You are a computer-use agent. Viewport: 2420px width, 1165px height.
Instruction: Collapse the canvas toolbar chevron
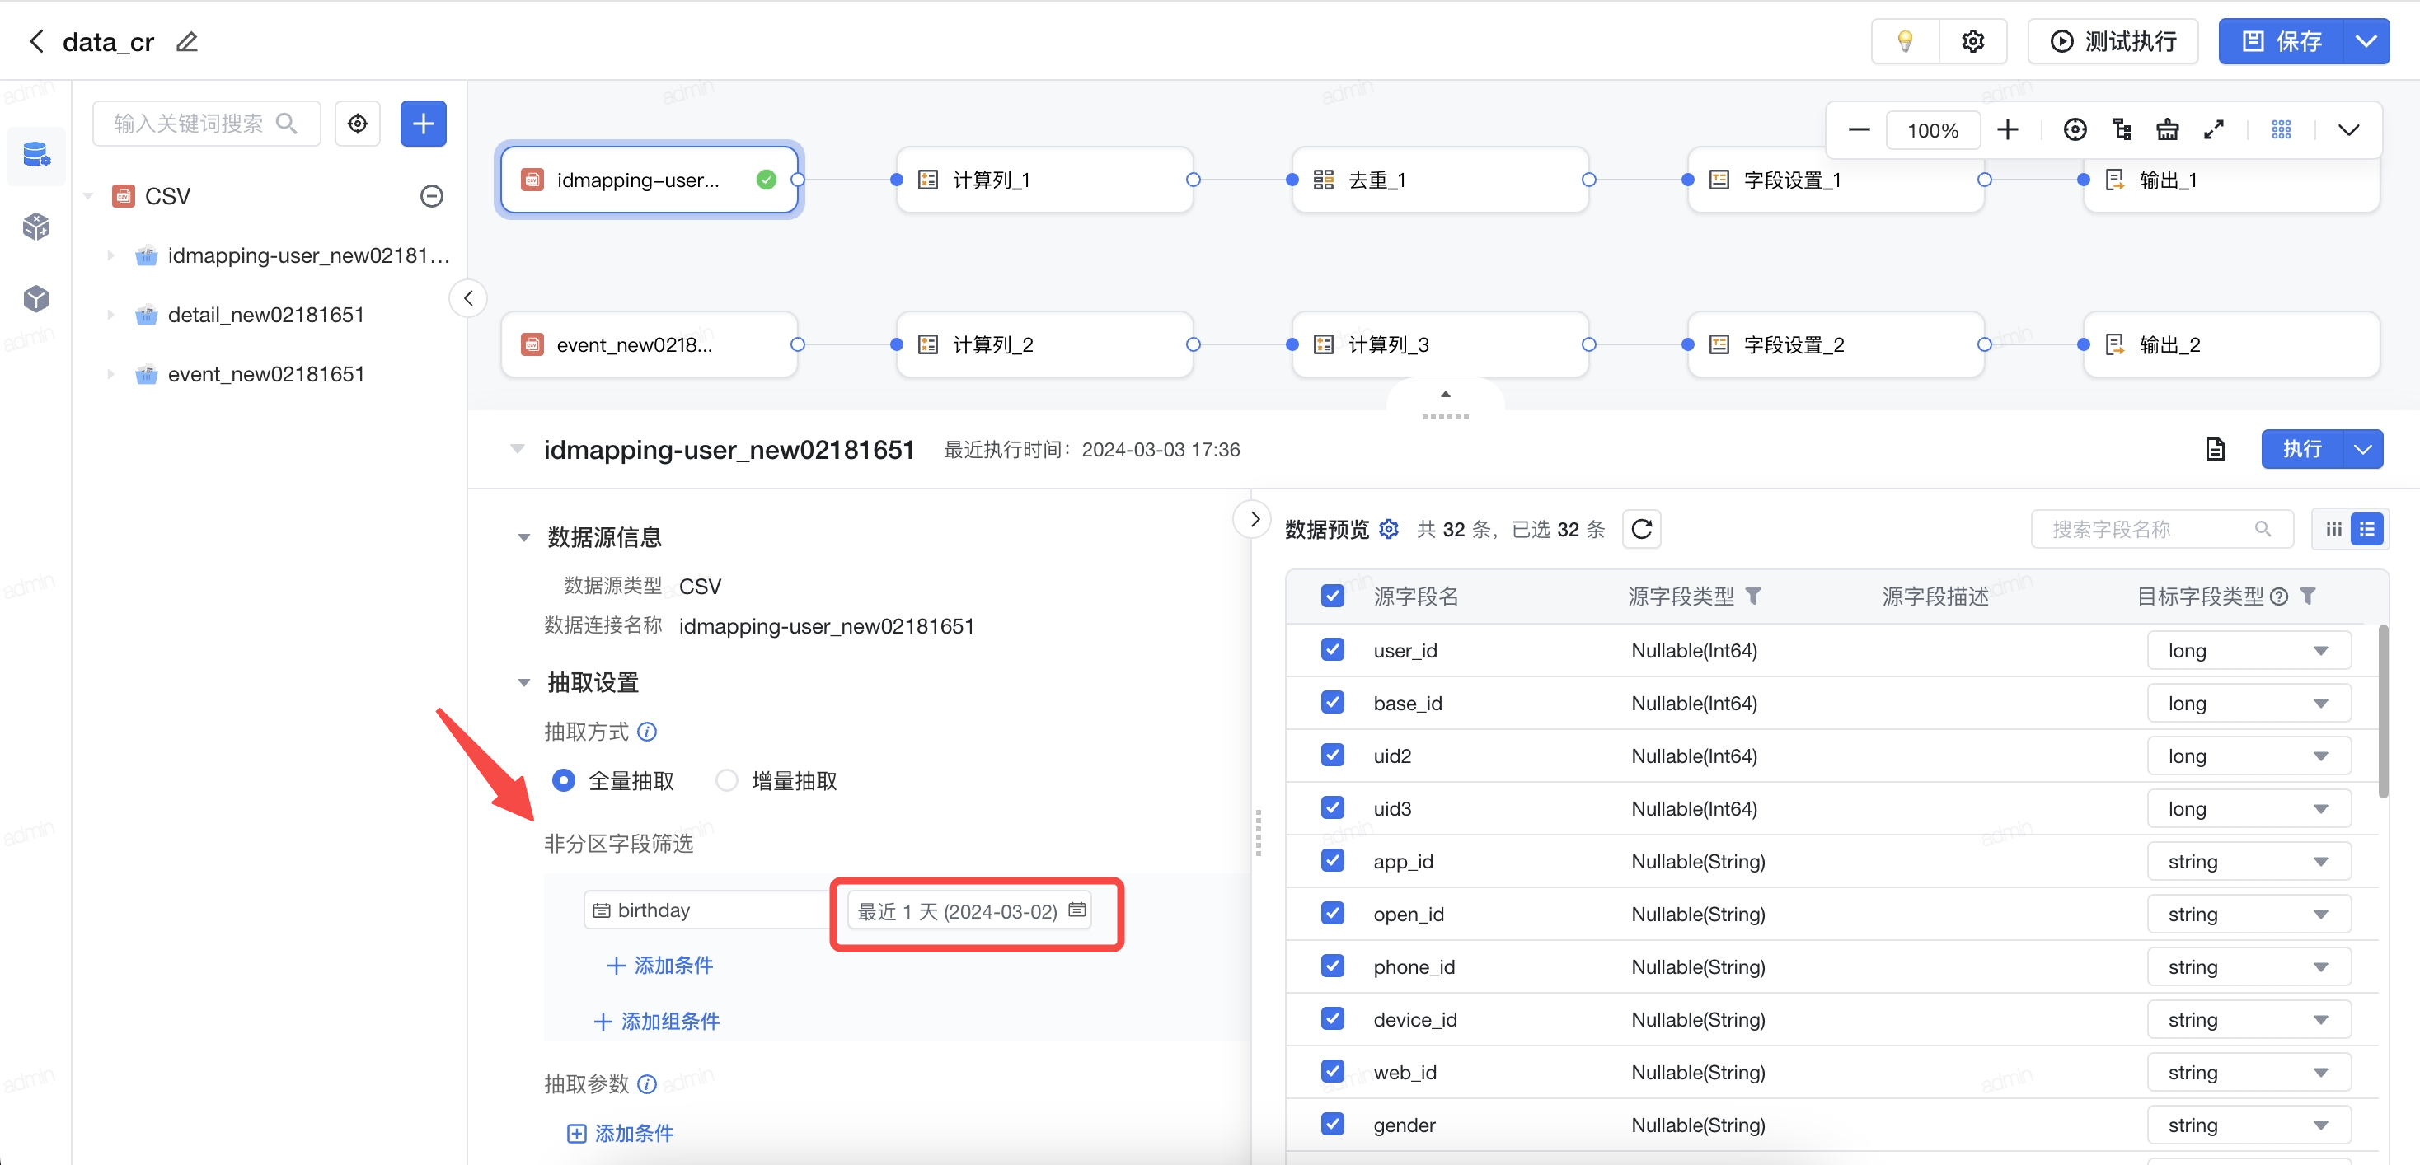(x=2348, y=129)
